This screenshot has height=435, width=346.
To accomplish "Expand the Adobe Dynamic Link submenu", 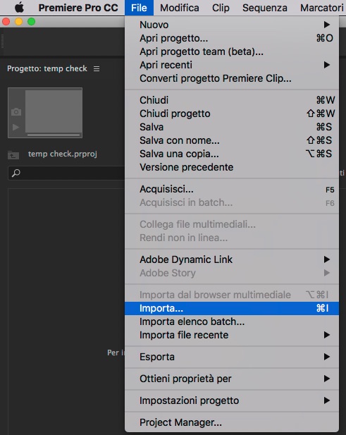I will coord(232,259).
